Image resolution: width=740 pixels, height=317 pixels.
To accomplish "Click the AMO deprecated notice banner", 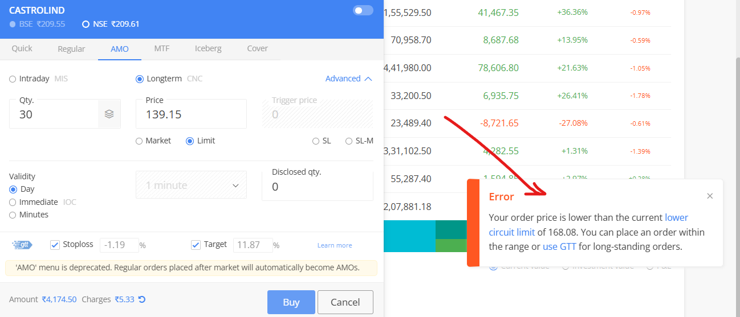I will click(191, 267).
